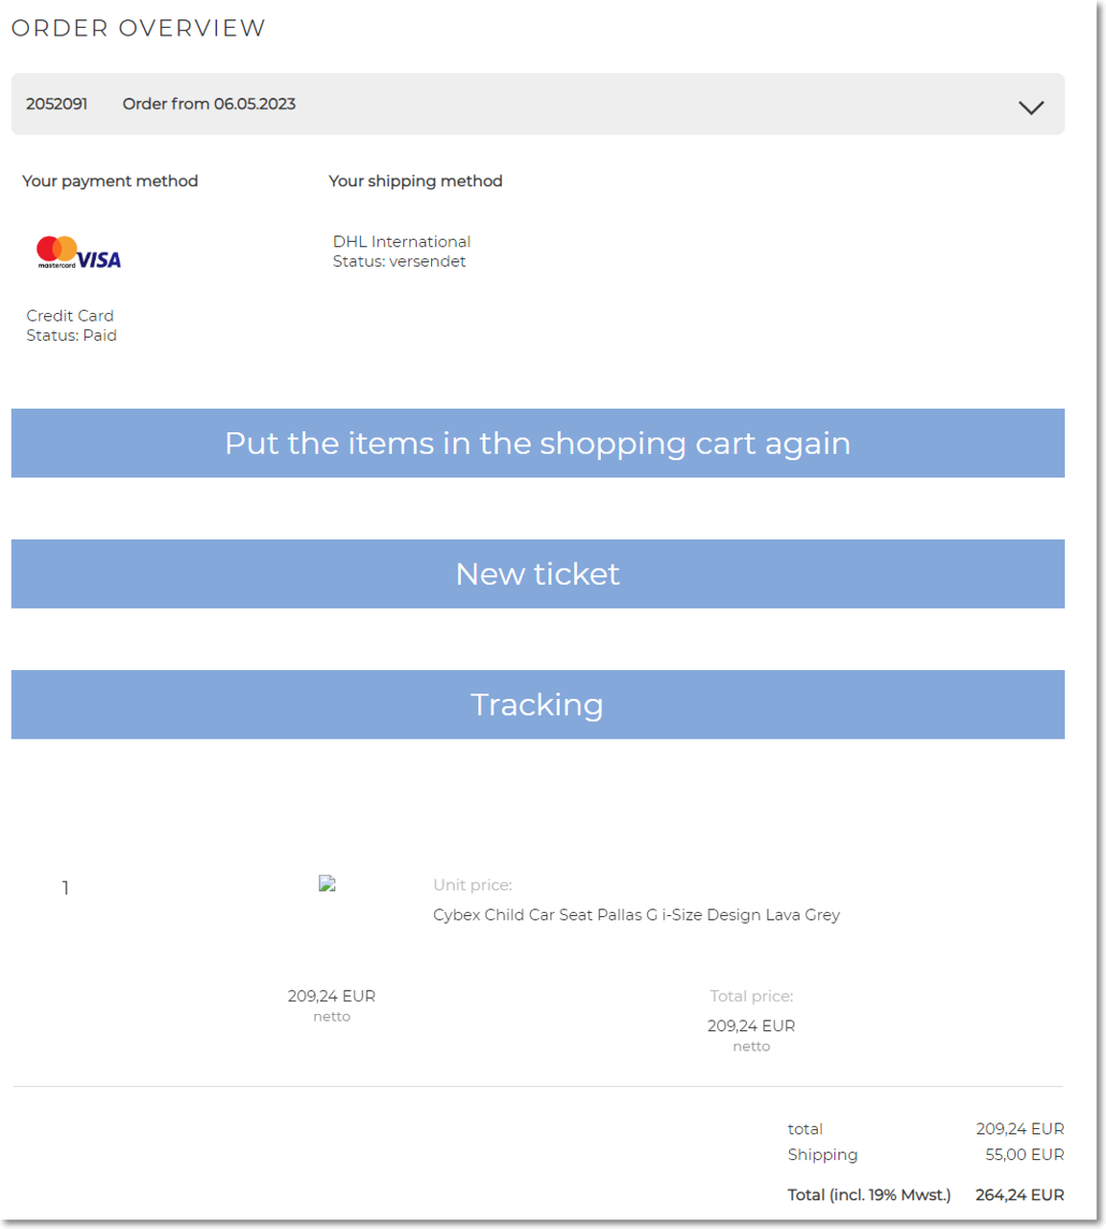This screenshot has height=1229, width=1106.
Task: Click the Shipping cost 55,00 EUR
Action: 1024,1154
